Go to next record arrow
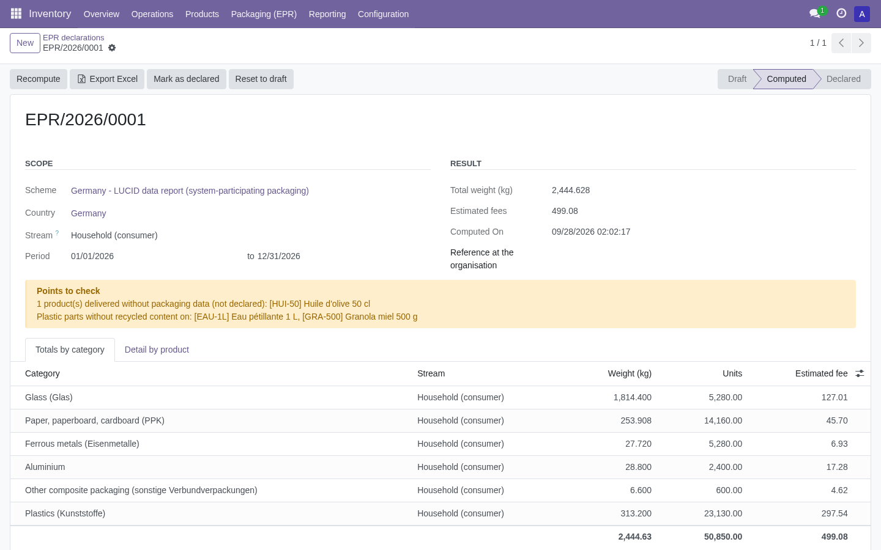This screenshot has width=881, height=550. click(x=861, y=43)
